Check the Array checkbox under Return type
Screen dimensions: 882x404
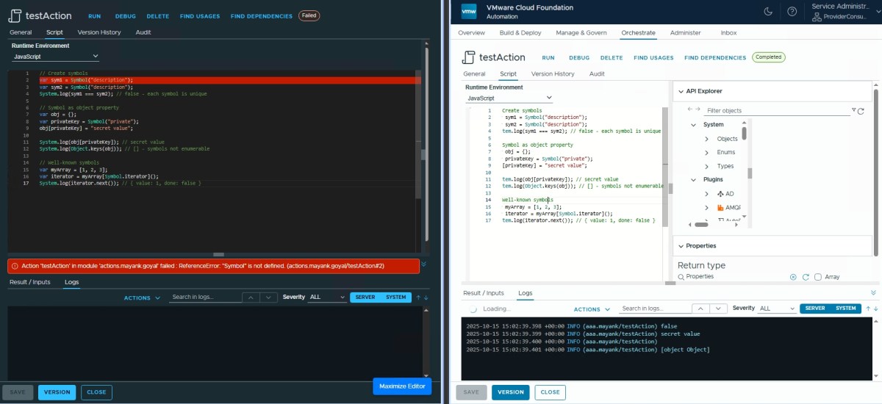pos(818,277)
